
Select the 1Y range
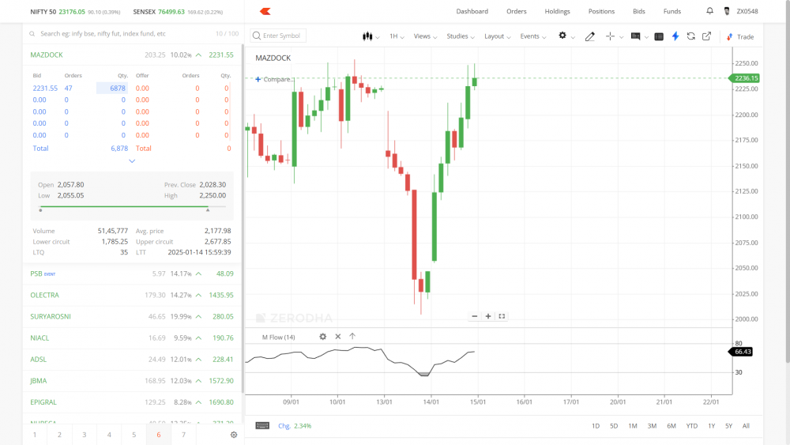(x=712, y=426)
